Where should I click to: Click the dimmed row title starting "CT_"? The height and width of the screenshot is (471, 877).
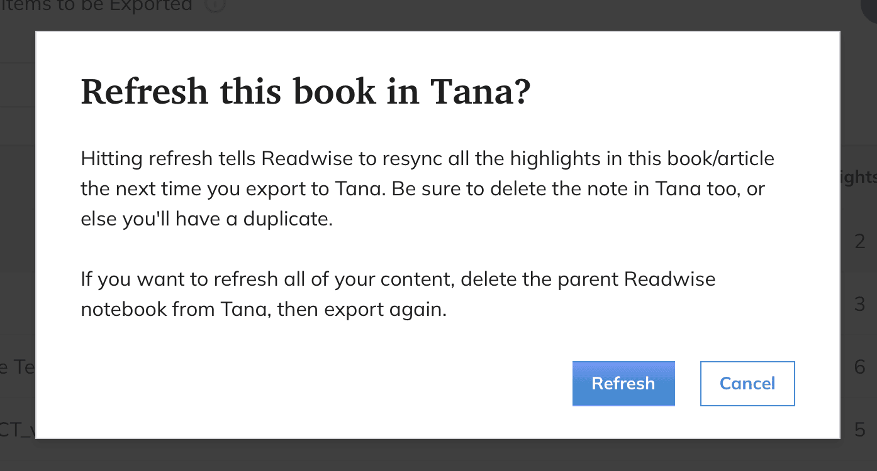coord(18,430)
